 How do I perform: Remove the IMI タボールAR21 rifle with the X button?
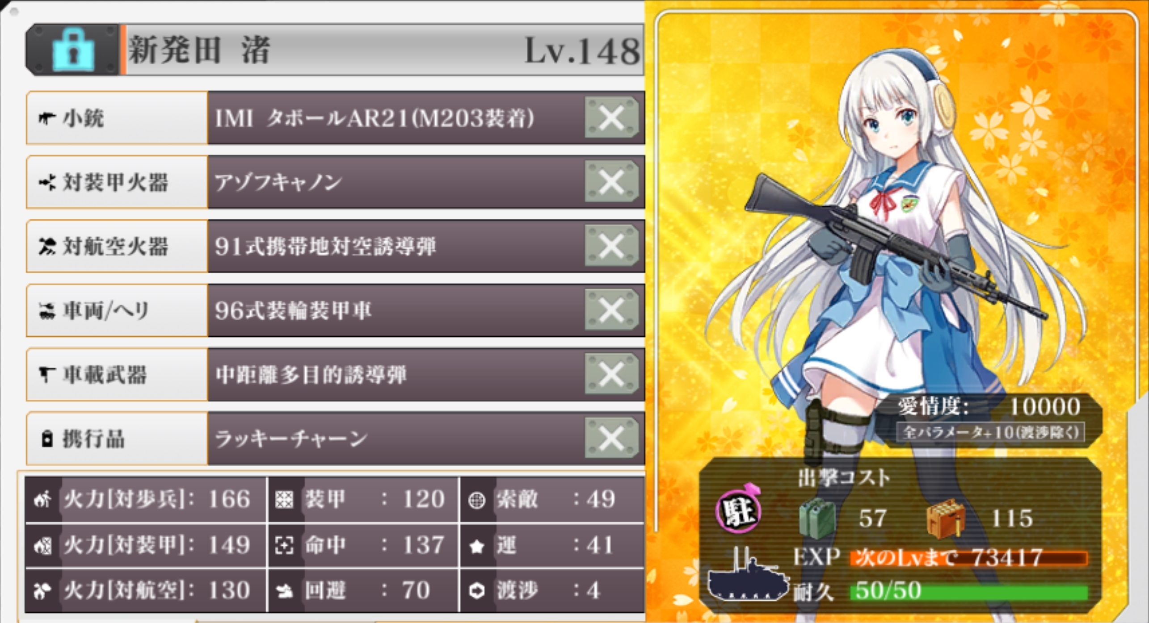(x=611, y=118)
